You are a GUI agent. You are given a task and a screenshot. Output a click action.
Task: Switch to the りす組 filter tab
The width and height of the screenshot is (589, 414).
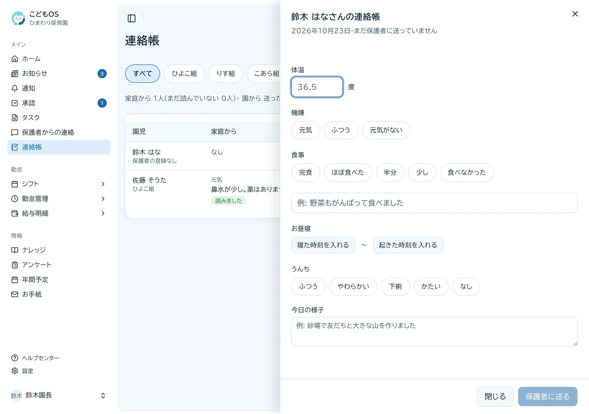(x=226, y=74)
